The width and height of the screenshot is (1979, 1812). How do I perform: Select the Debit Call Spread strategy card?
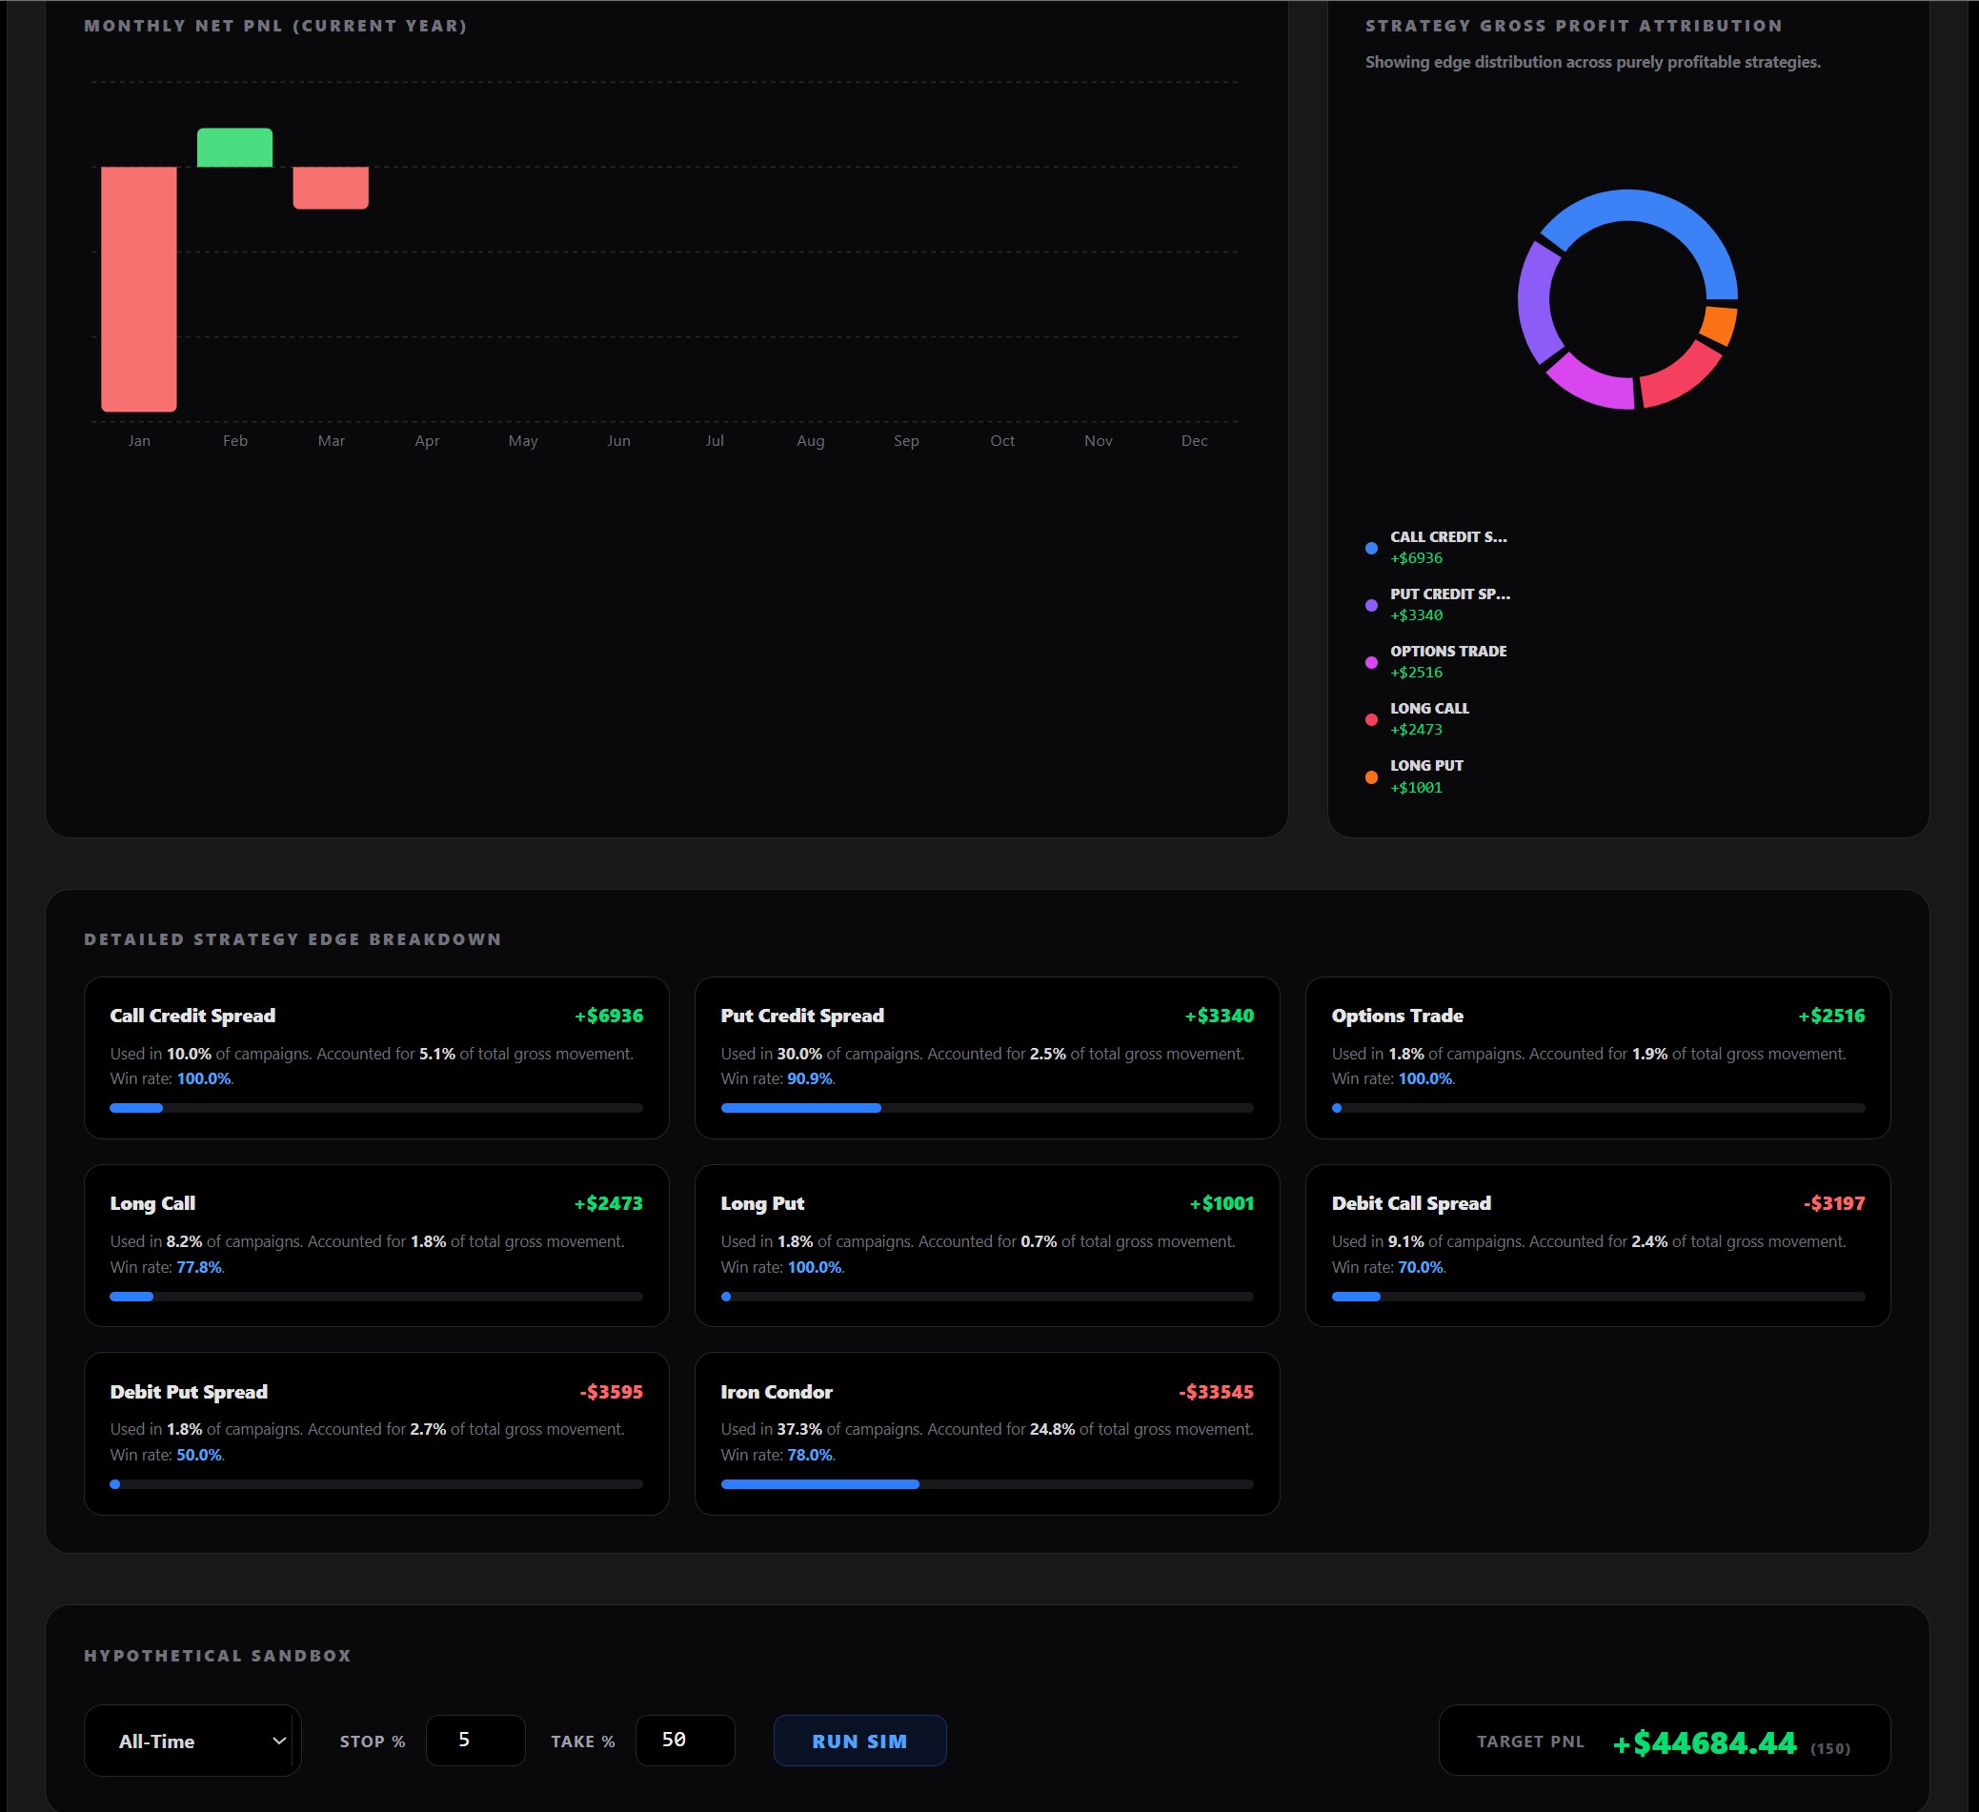point(1598,1245)
